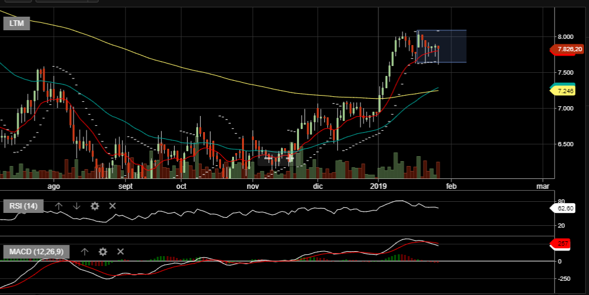Move the RSI panel up
This screenshot has width=589, height=295.
(59, 206)
